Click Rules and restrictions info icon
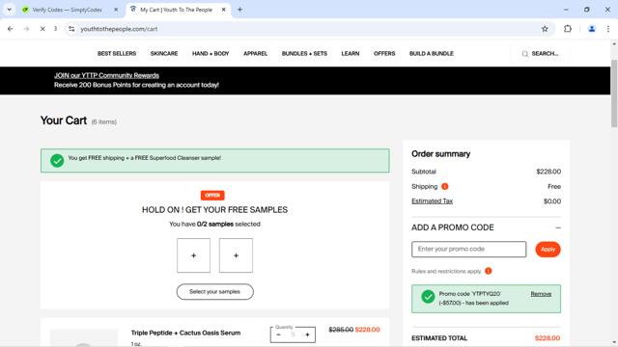This screenshot has width=618, height=347. pyautogui.click(x=489, y=271)
